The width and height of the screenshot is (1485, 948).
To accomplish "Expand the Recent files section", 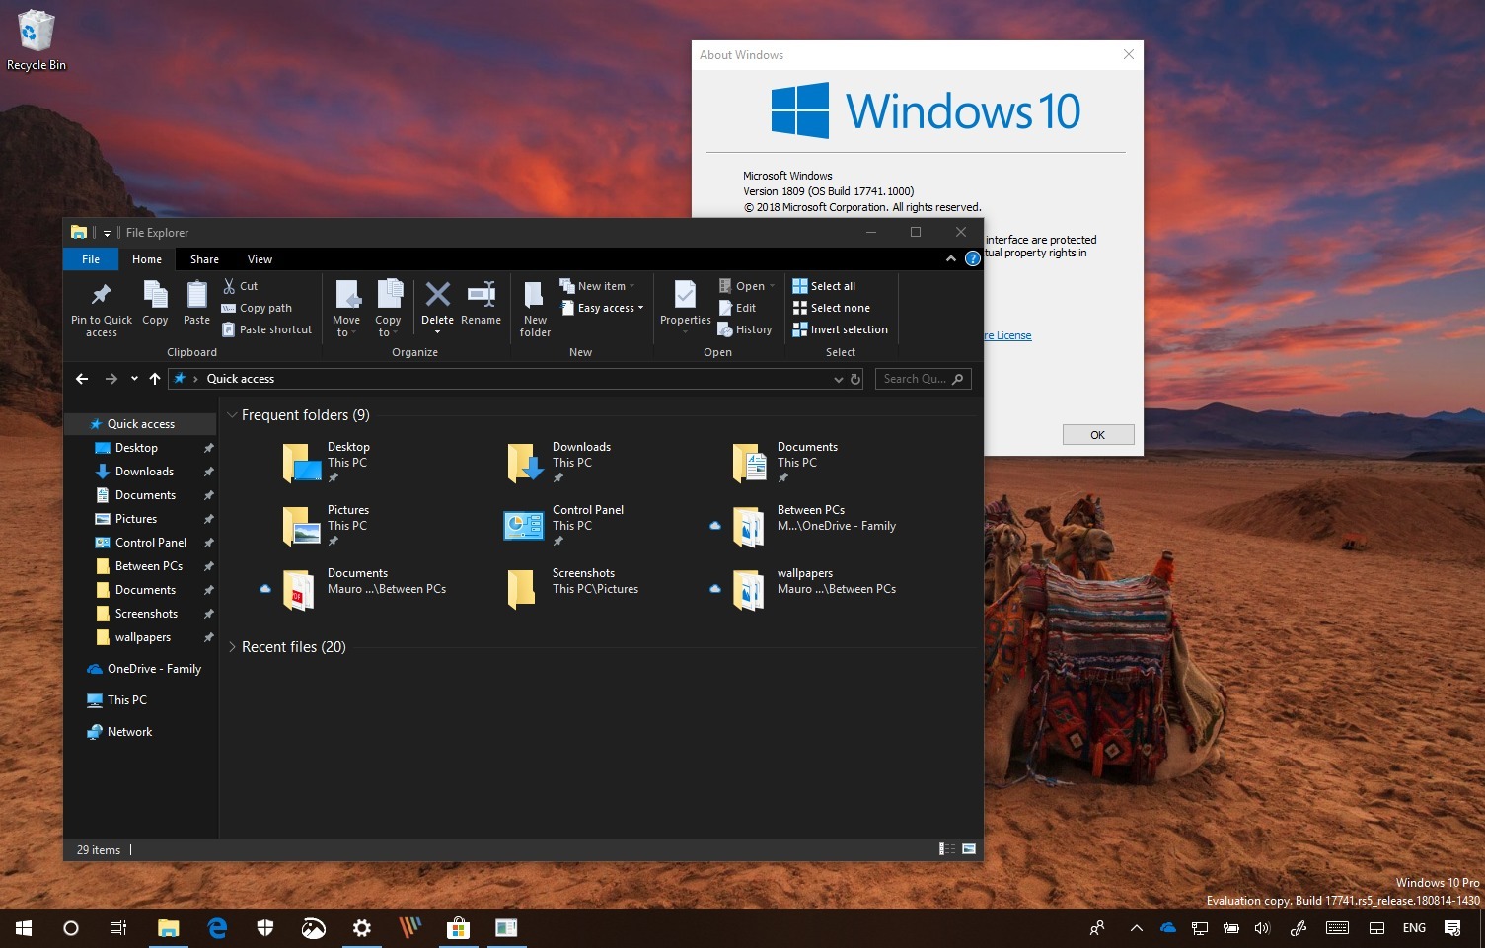I will point(233,647).
